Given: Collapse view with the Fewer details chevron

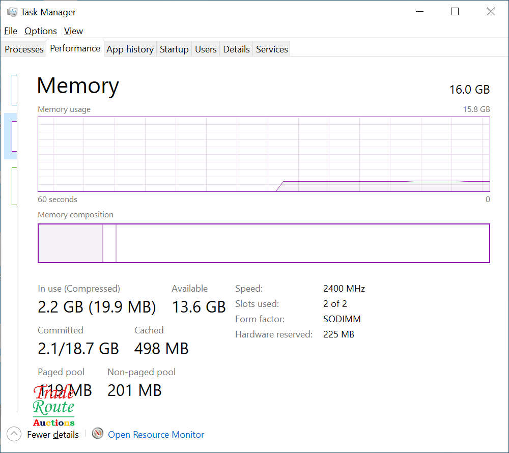Looking at the screenshot, I should (14, 434).
